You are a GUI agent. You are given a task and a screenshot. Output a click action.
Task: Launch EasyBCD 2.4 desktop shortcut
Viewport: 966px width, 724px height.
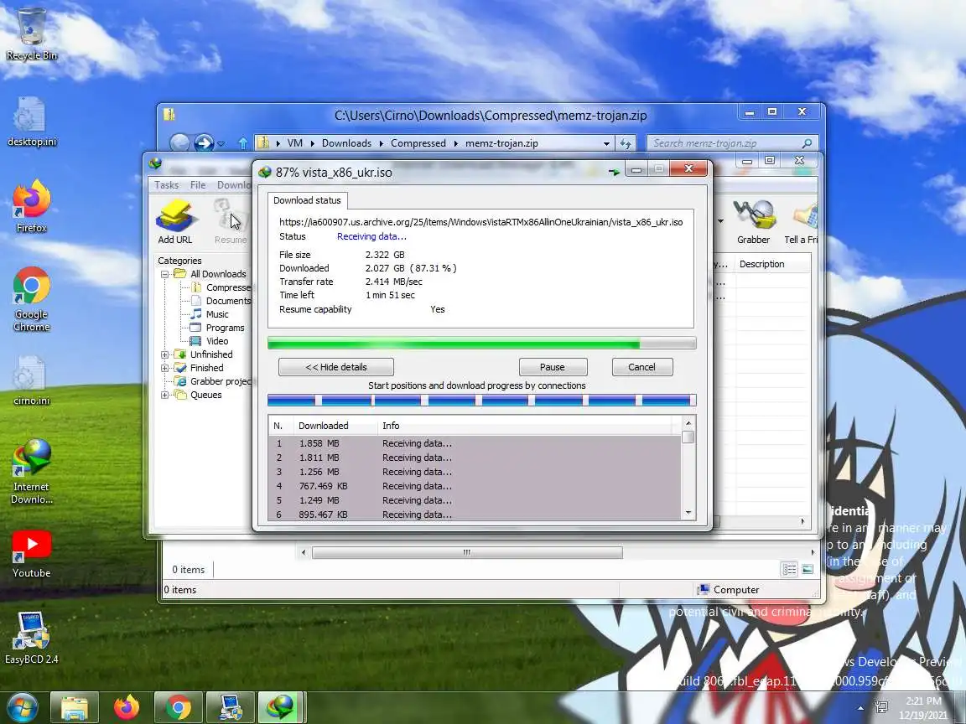(31, 638)
